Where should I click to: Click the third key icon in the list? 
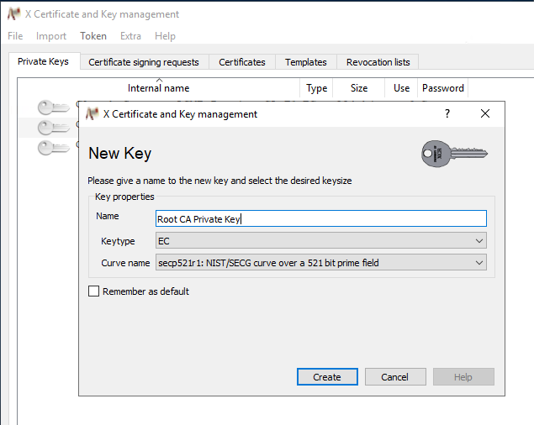click(x=54, y=148)
